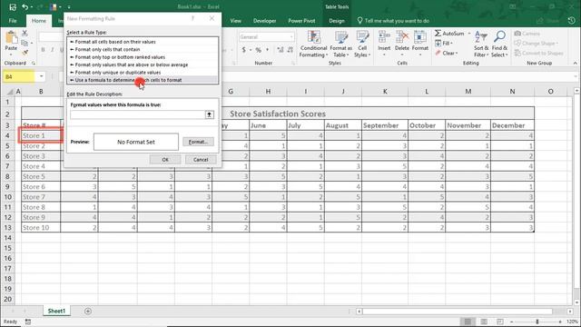
Task: Open Find & Select menu
Action: tap(499, 44)
